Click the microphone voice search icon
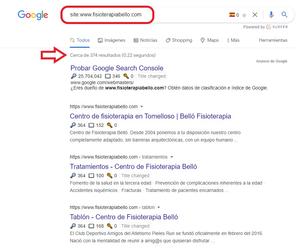 [271, 15]
